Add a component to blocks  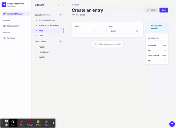pos(108,44)
